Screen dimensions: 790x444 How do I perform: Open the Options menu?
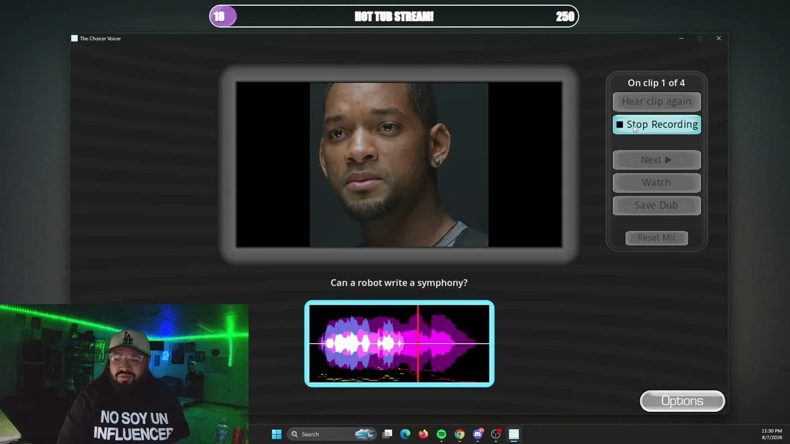(682, 401)
